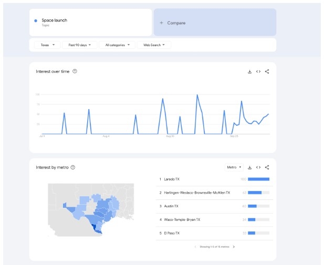Open embed code for Interest over time
The width and height of the screenshot is (324, 265).
[258, 71]
